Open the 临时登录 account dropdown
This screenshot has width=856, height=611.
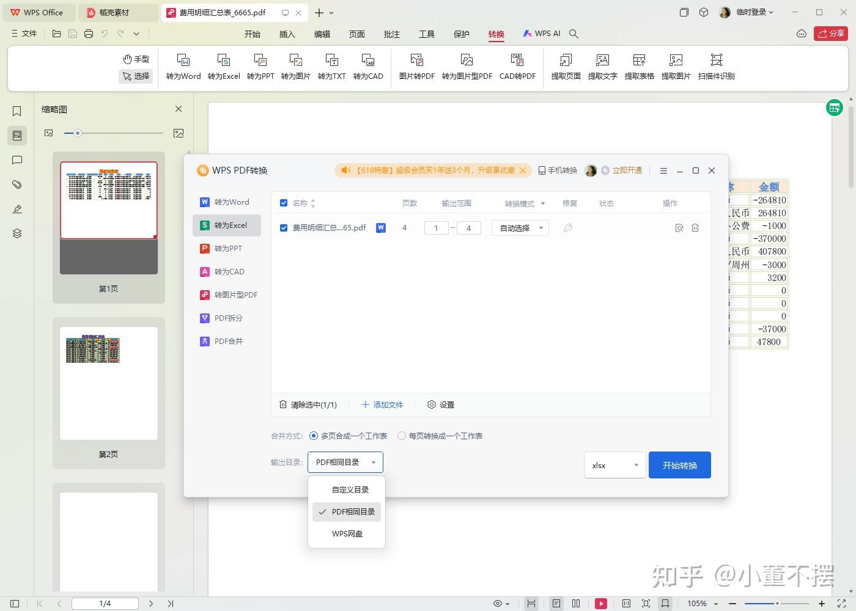(x=755, y=12)
